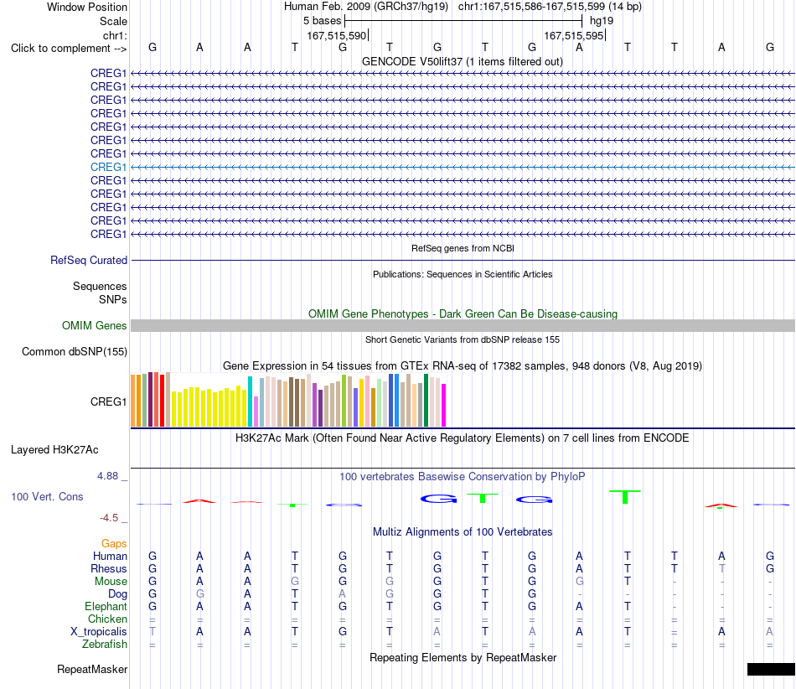Open the GENCODE V50lift37 track title

pyautogui.click(x=463, y=61)
